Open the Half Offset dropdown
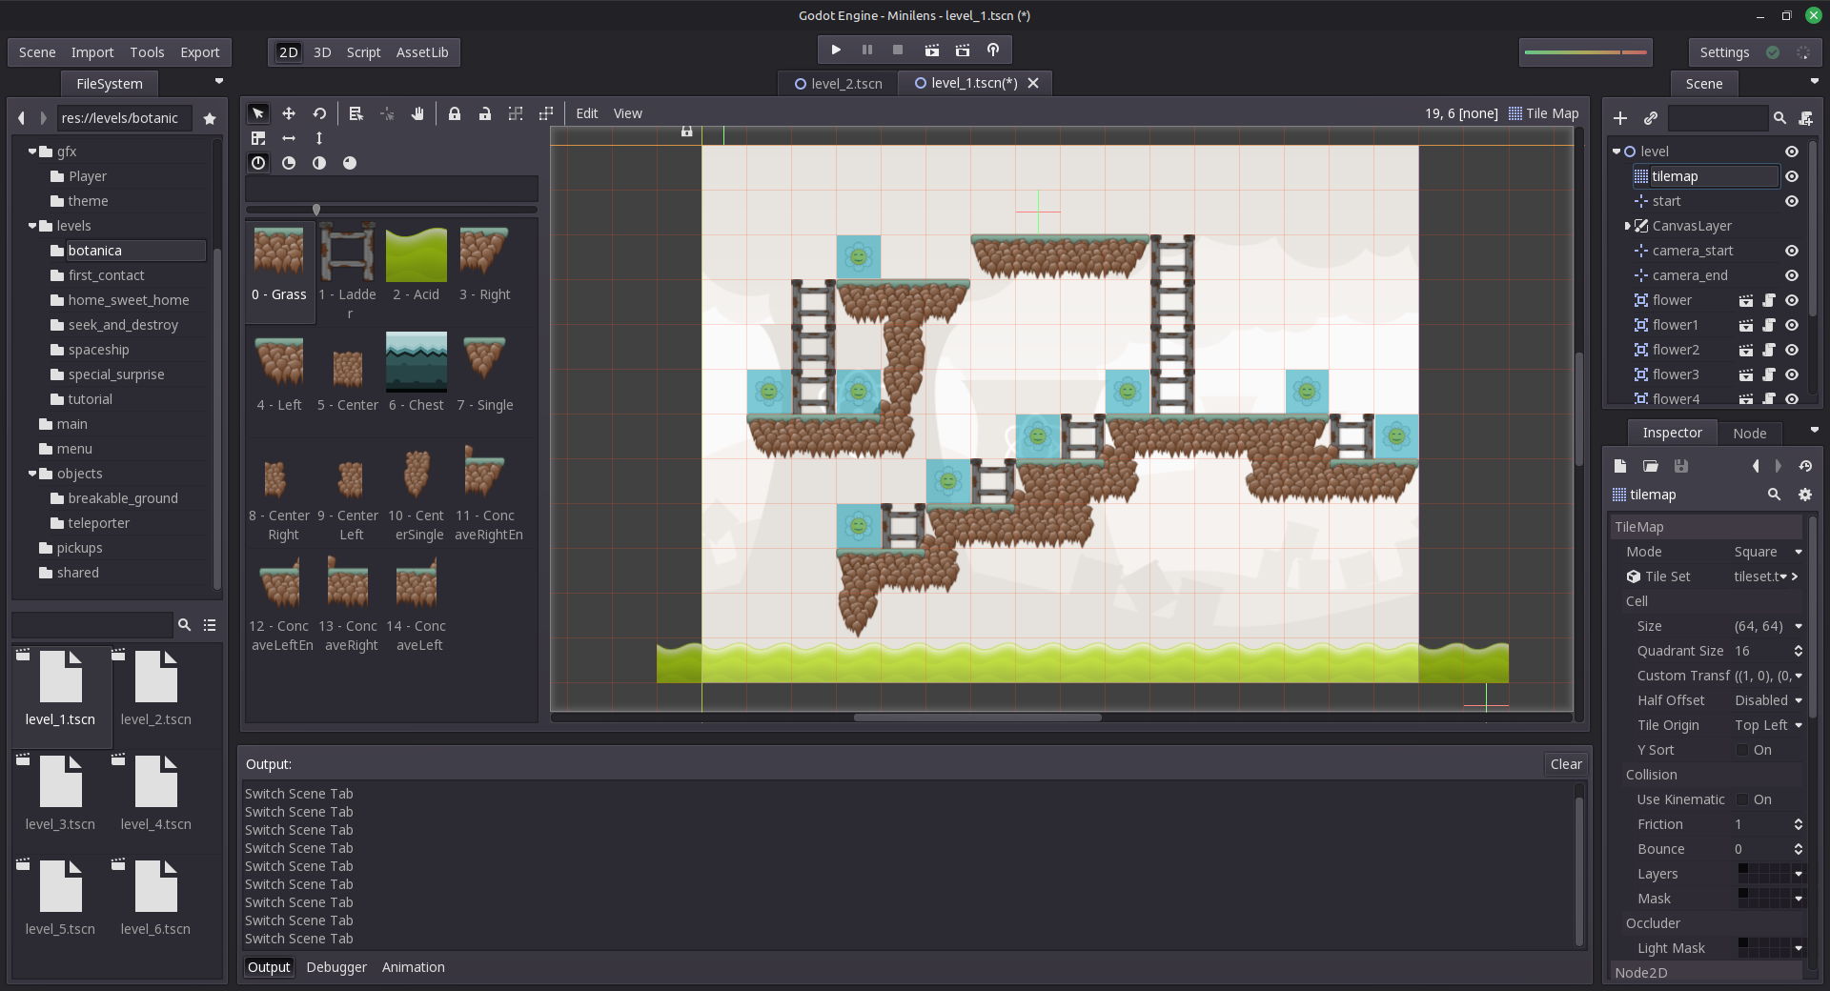 1767,700
